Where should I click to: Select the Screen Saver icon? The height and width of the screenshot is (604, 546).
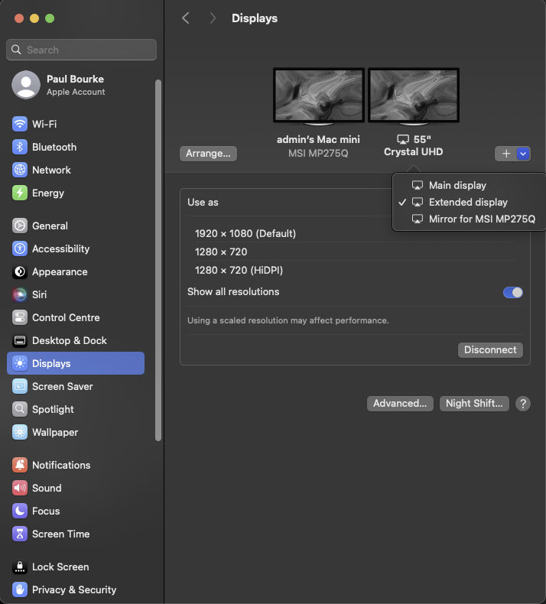pos(20,386)
